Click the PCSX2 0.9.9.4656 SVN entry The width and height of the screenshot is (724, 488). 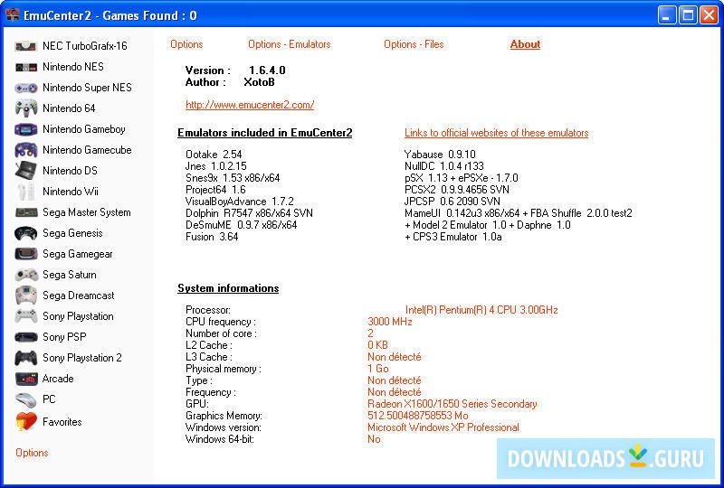pyautogui.click(x=457, y=190)
